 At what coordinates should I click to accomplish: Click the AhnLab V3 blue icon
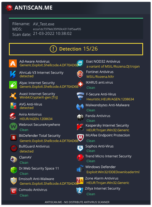click(x=13, y=74)
